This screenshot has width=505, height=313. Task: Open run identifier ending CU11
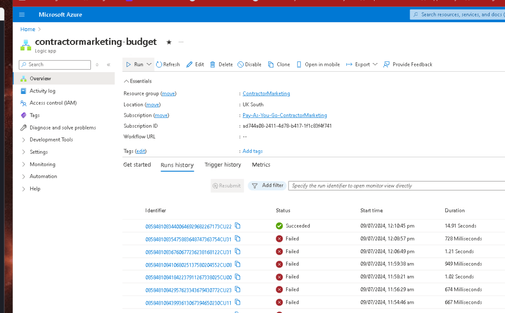pyautogui.click(x=188, y=303)
